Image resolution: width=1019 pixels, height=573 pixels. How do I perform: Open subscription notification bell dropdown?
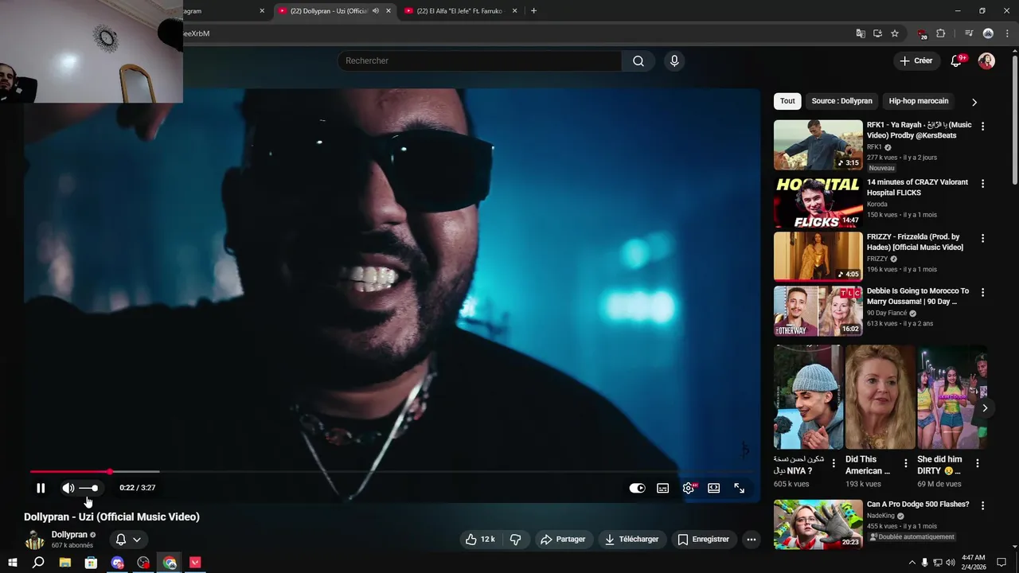point(128,540)
